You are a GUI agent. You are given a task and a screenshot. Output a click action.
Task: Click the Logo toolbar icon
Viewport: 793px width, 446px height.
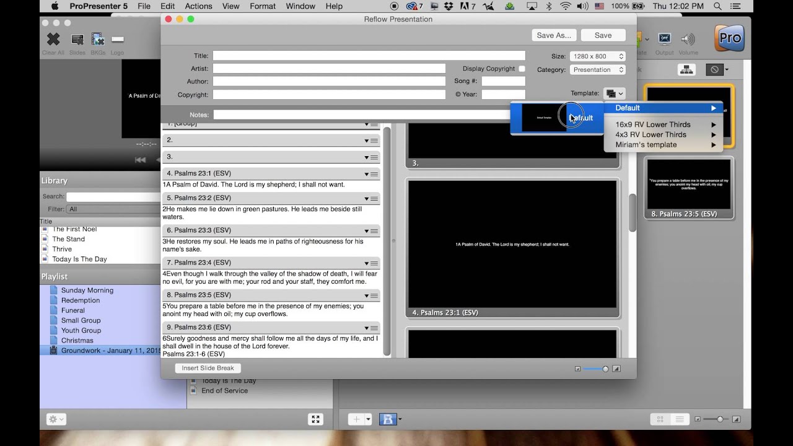pyautogui.click(x=117, y=40)
